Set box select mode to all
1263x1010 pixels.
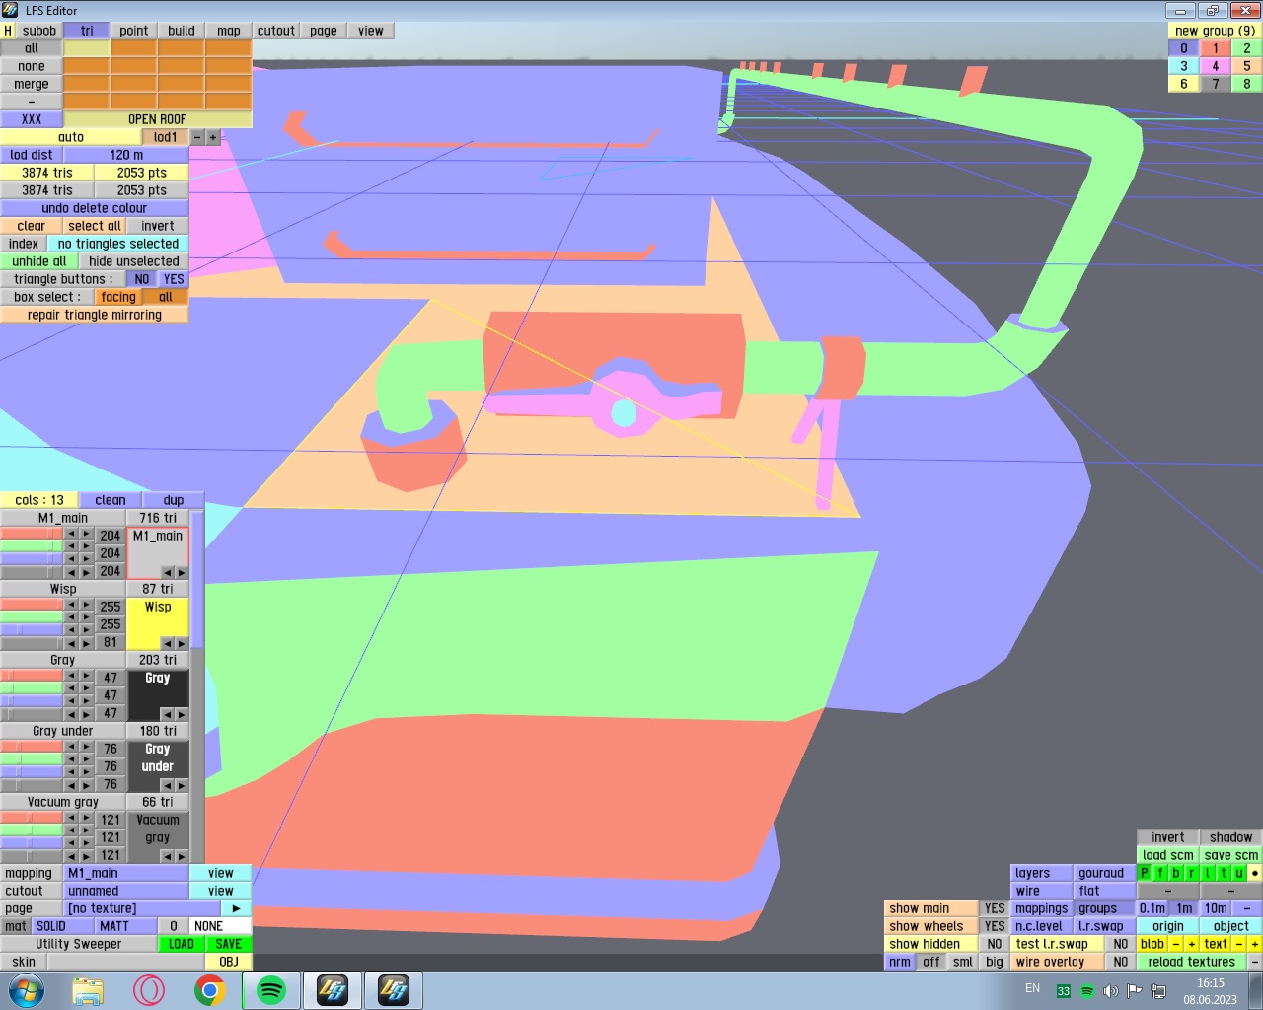(x=166, y=297)
